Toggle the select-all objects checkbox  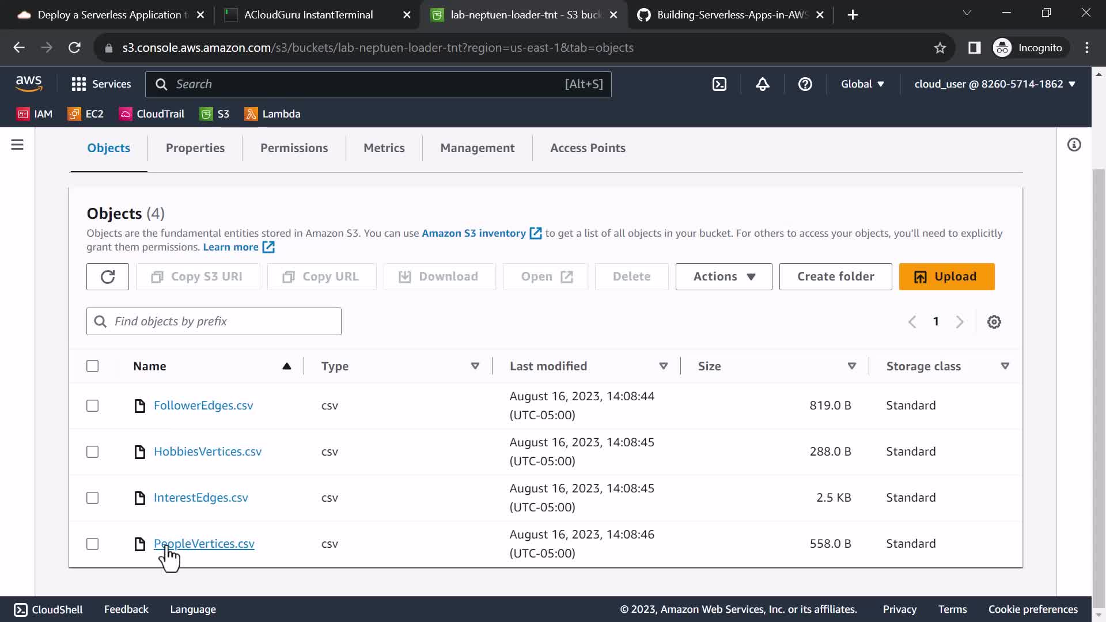coord(93,366)
